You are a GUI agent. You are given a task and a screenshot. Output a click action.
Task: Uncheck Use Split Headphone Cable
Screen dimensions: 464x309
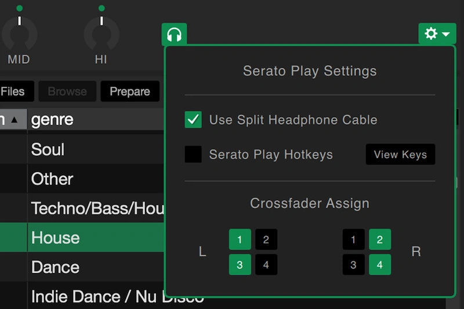193,119
